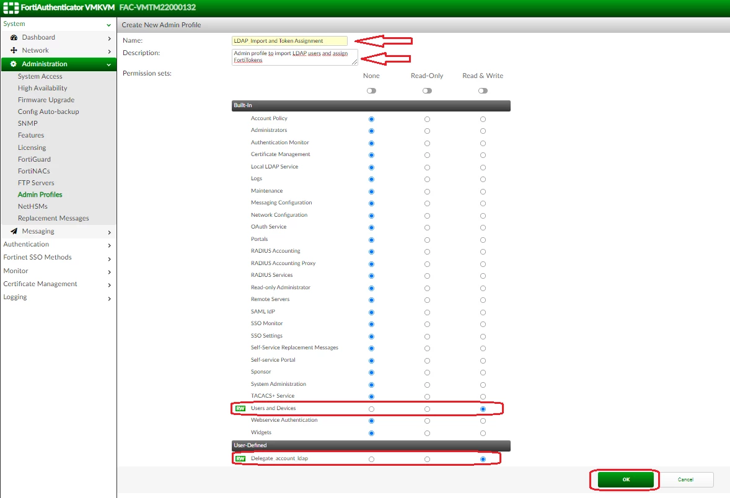Screen dimensions: 730x498
Task: Set Webservice Authentication to Read-Only
Action: pyautogui.click(x=427, y=421)
